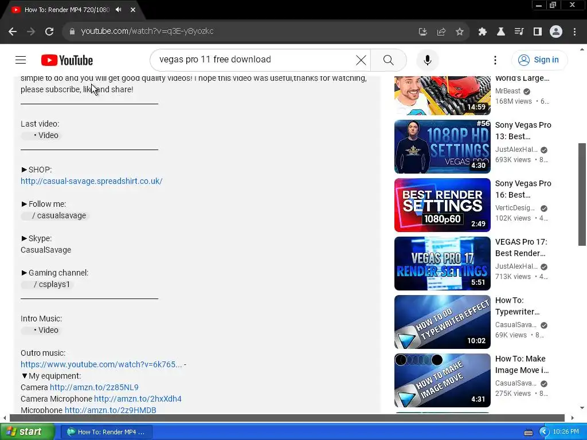Expand hidden system tray icons arrow
The image size is (587, 440).
pos(543,432)
